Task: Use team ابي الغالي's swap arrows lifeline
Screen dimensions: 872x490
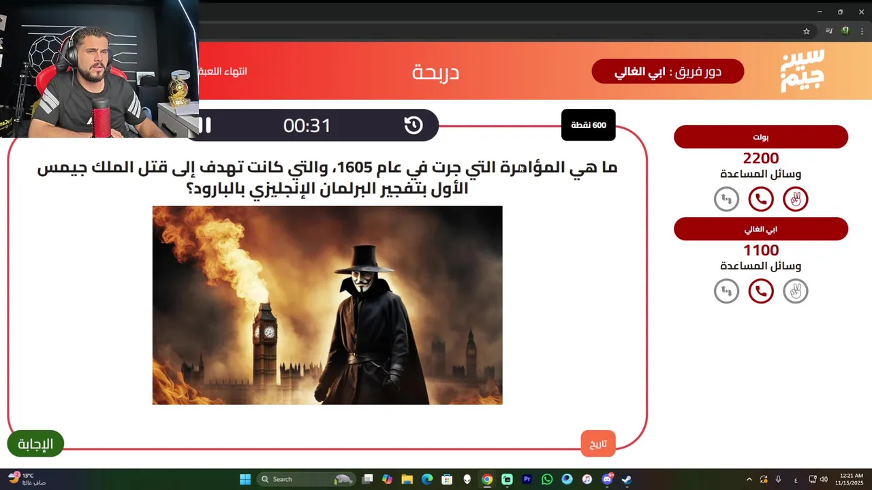Action: [726, 291]
